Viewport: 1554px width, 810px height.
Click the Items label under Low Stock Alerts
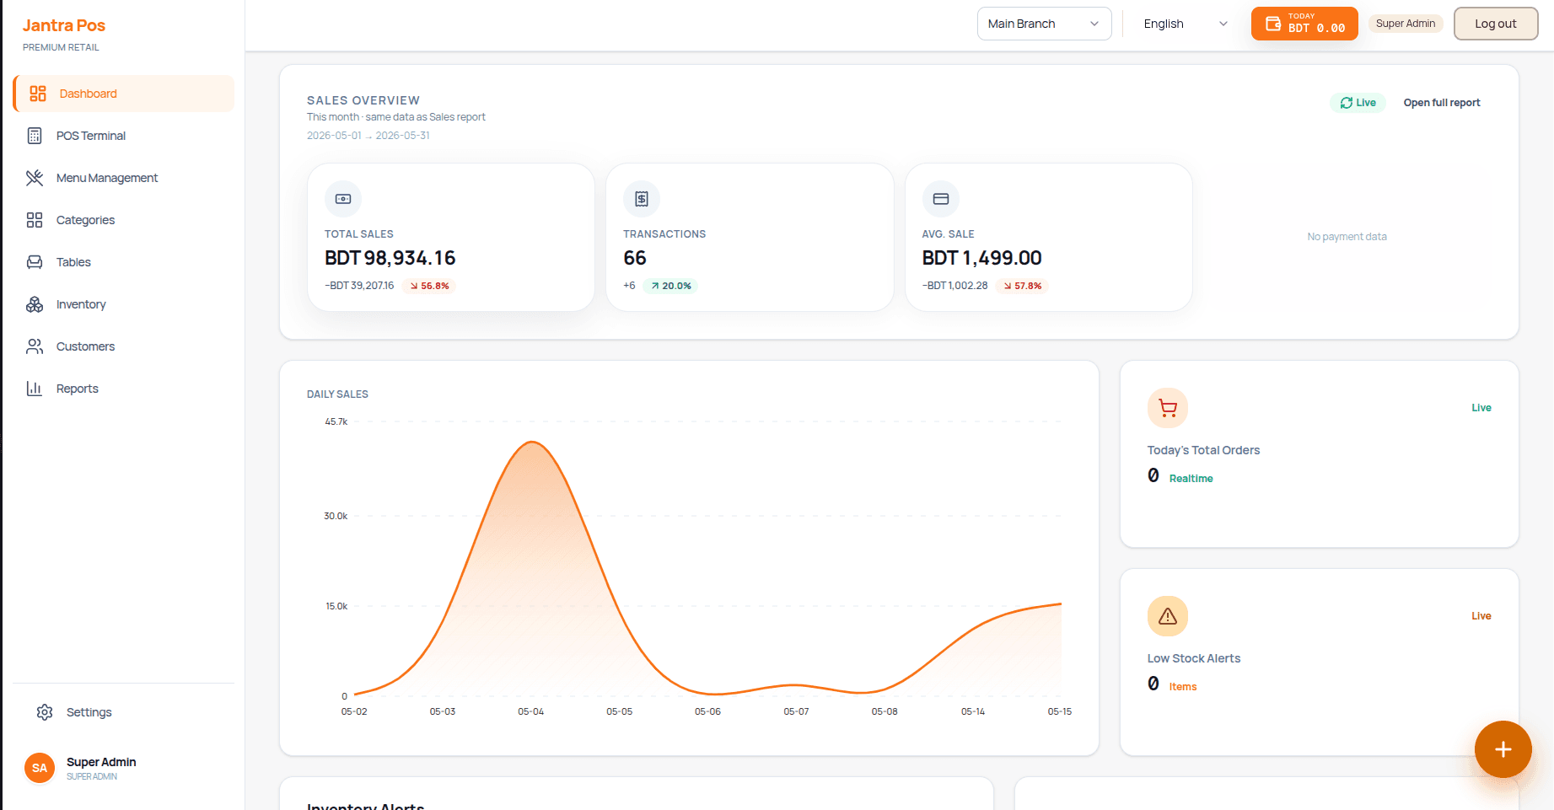(x=1183, y=687)
